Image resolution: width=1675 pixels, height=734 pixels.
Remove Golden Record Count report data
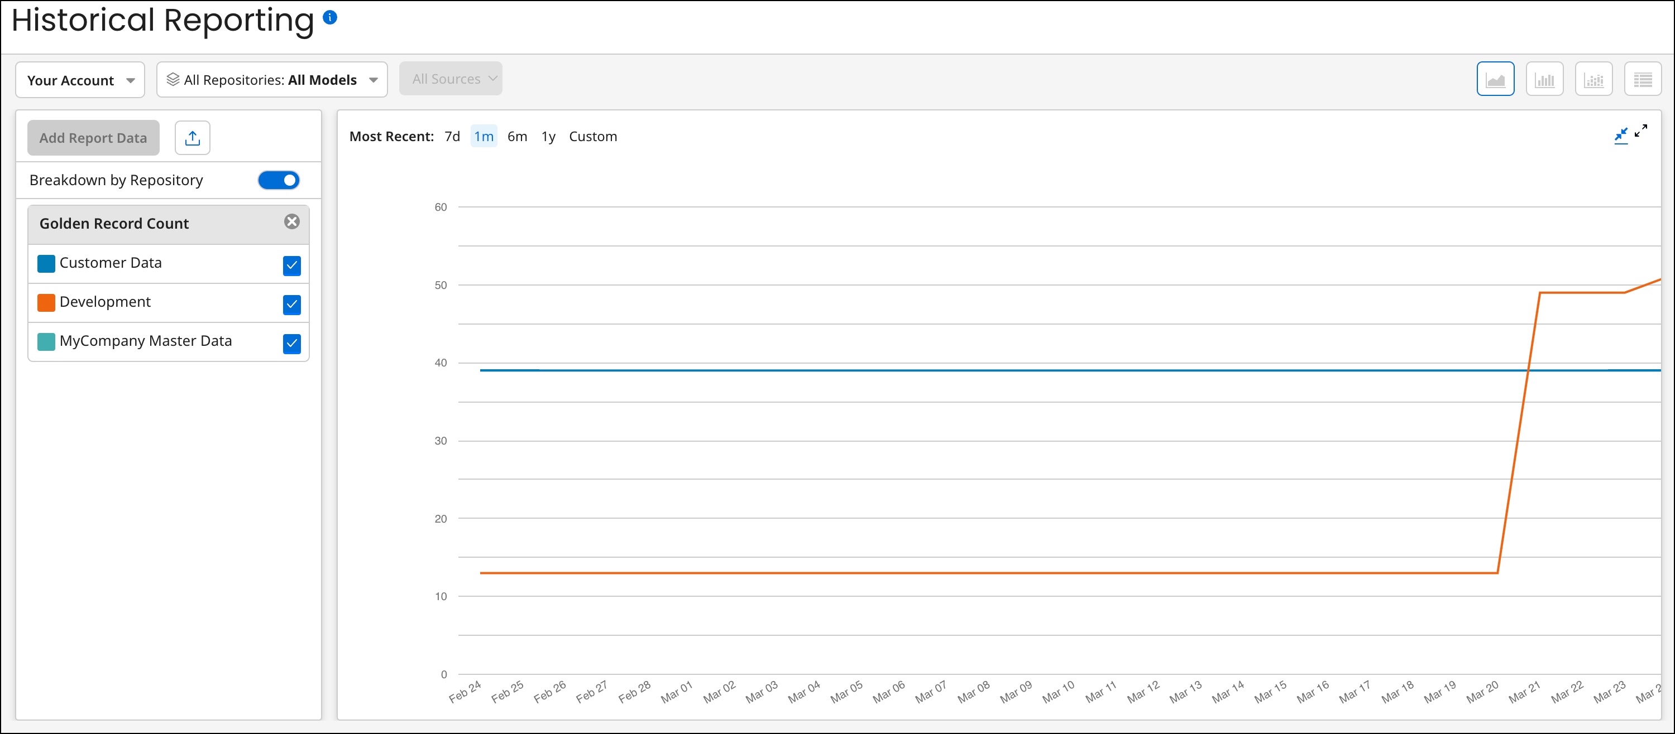point(292,222)
